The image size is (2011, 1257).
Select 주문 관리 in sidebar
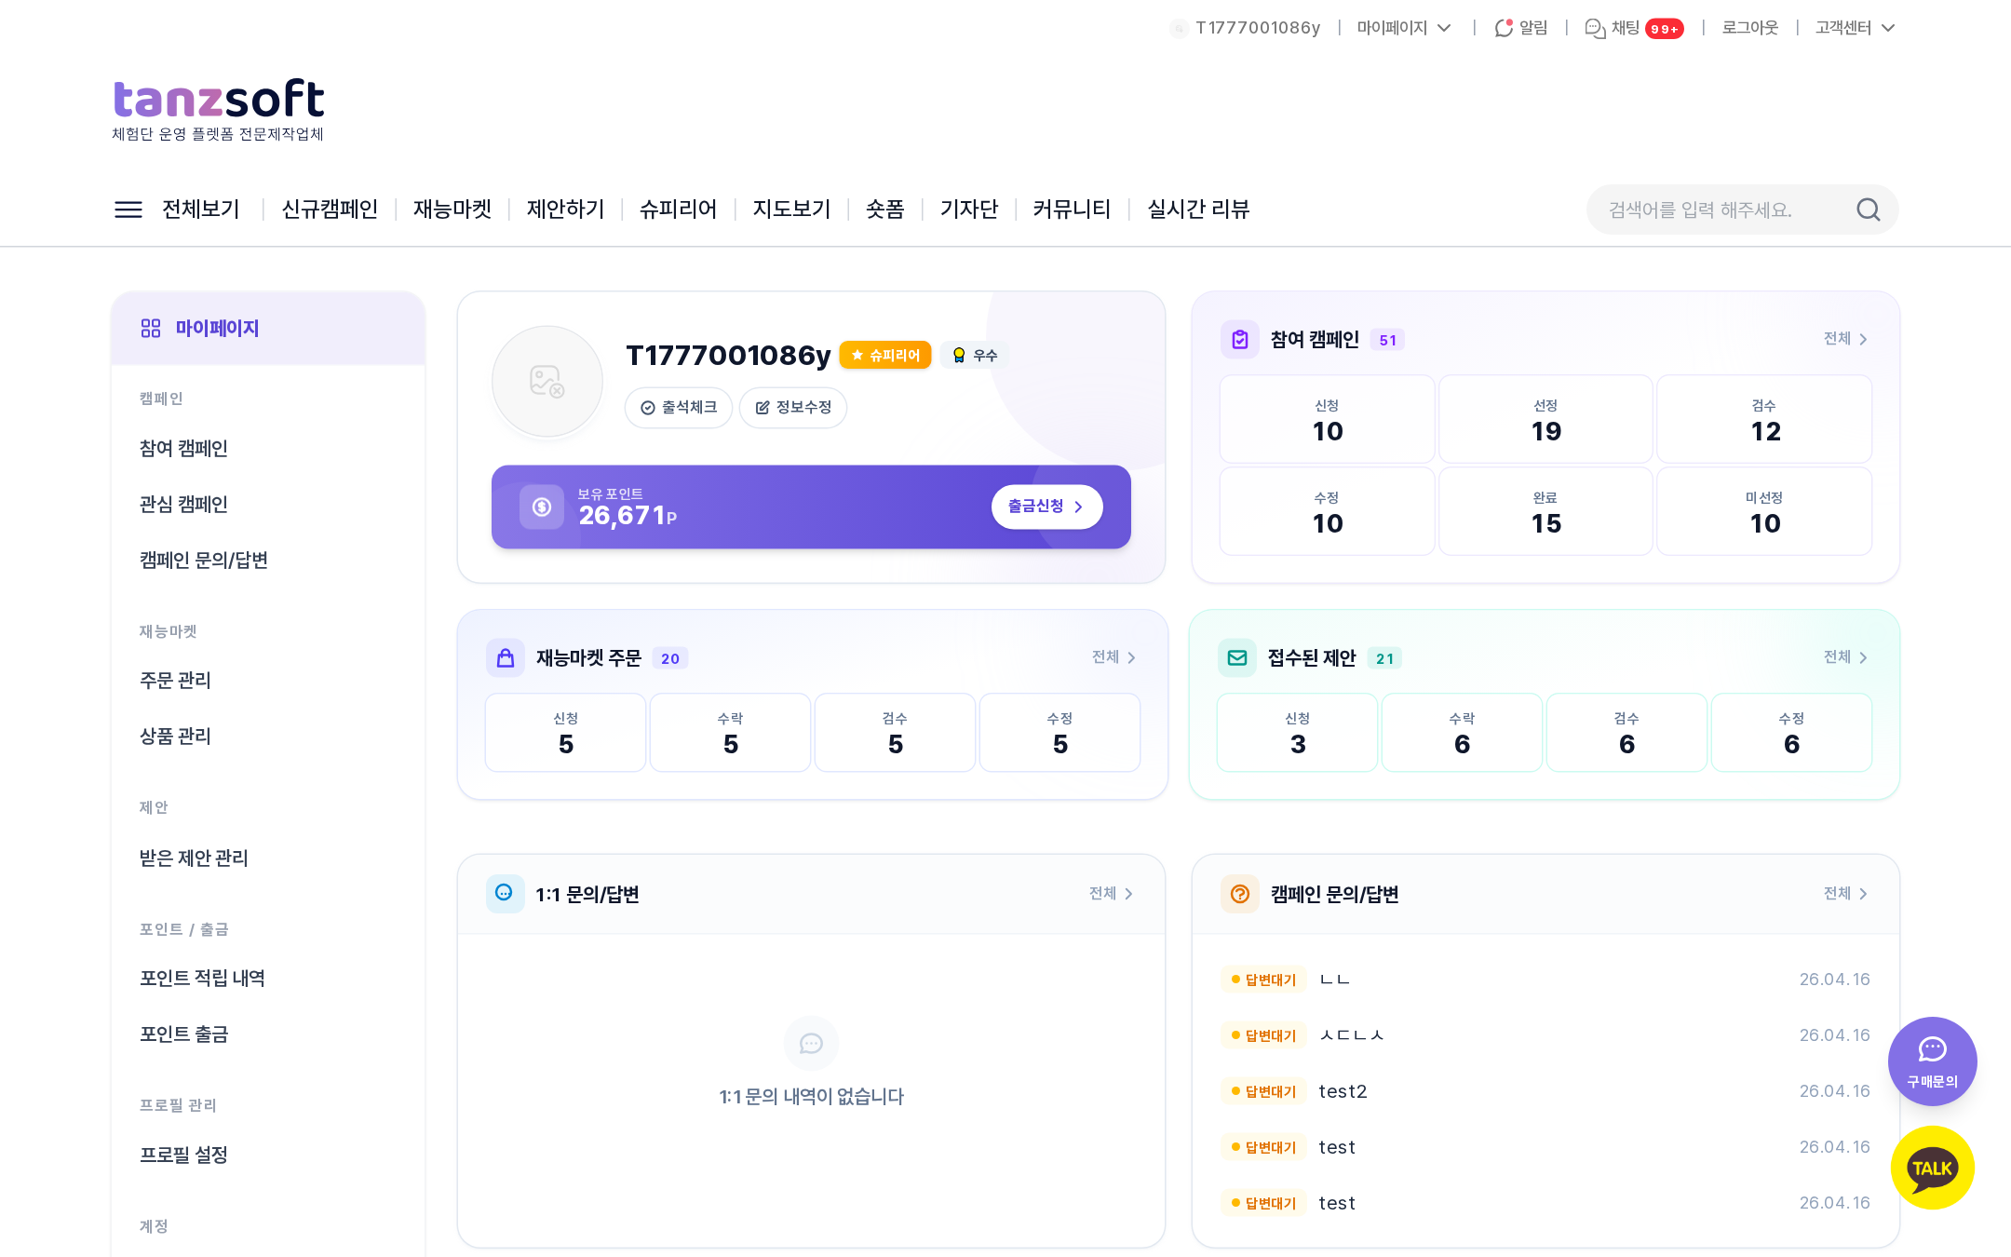click(x=175, y=681)
